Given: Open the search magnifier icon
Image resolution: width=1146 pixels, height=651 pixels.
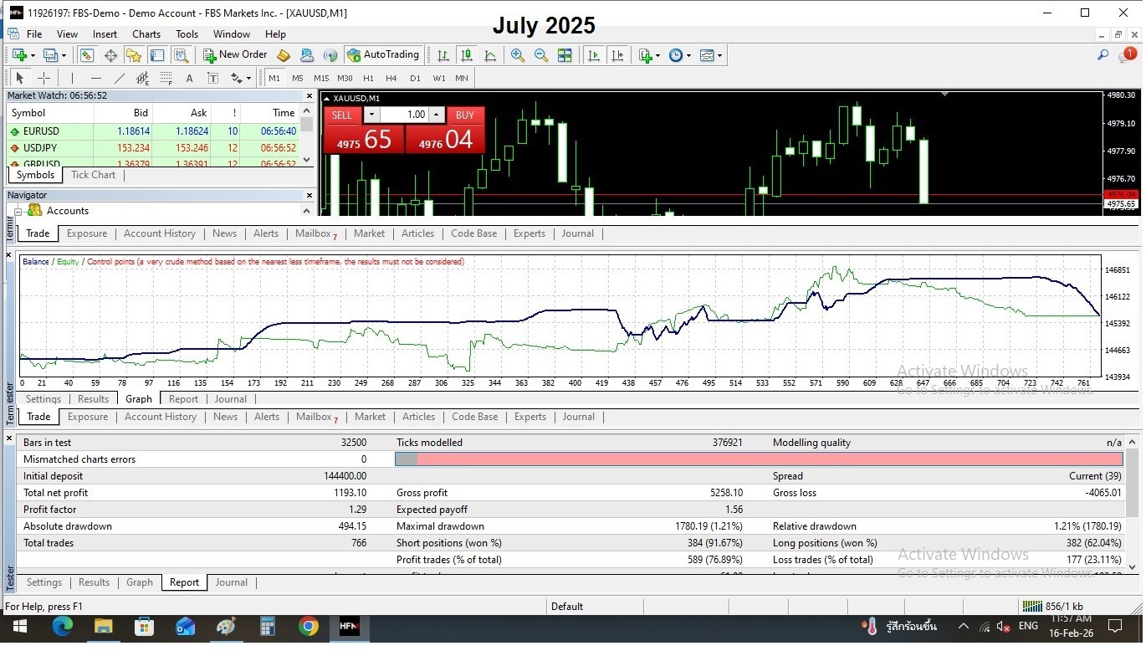Looking at the screenshot, I should [x=1103, y=55].
